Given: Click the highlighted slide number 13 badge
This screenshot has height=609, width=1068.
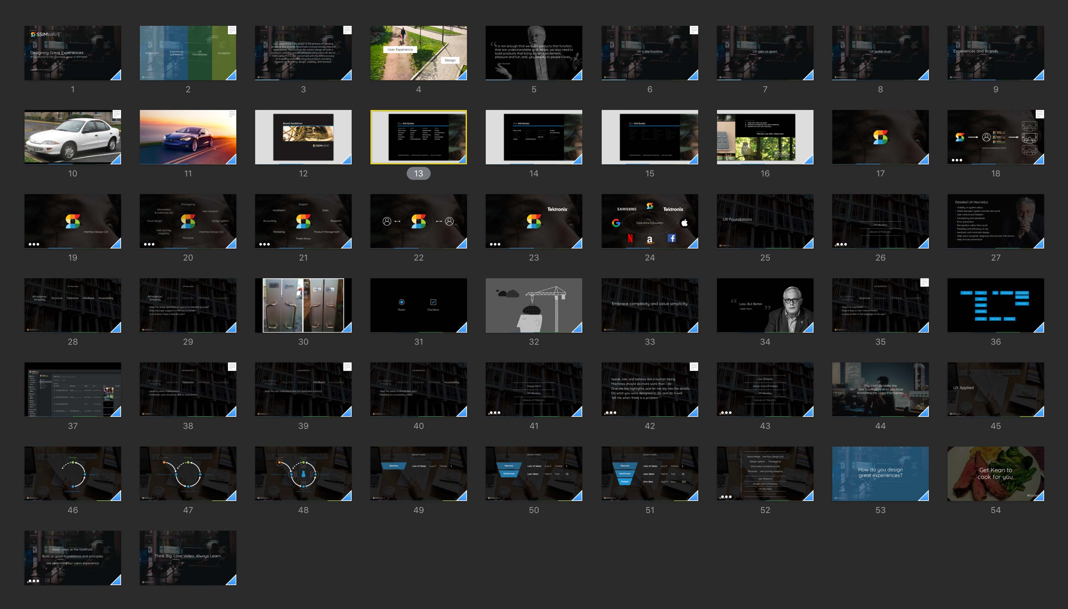Looking at the screenshot, I should pyautogui.click(x=418, y=173).
